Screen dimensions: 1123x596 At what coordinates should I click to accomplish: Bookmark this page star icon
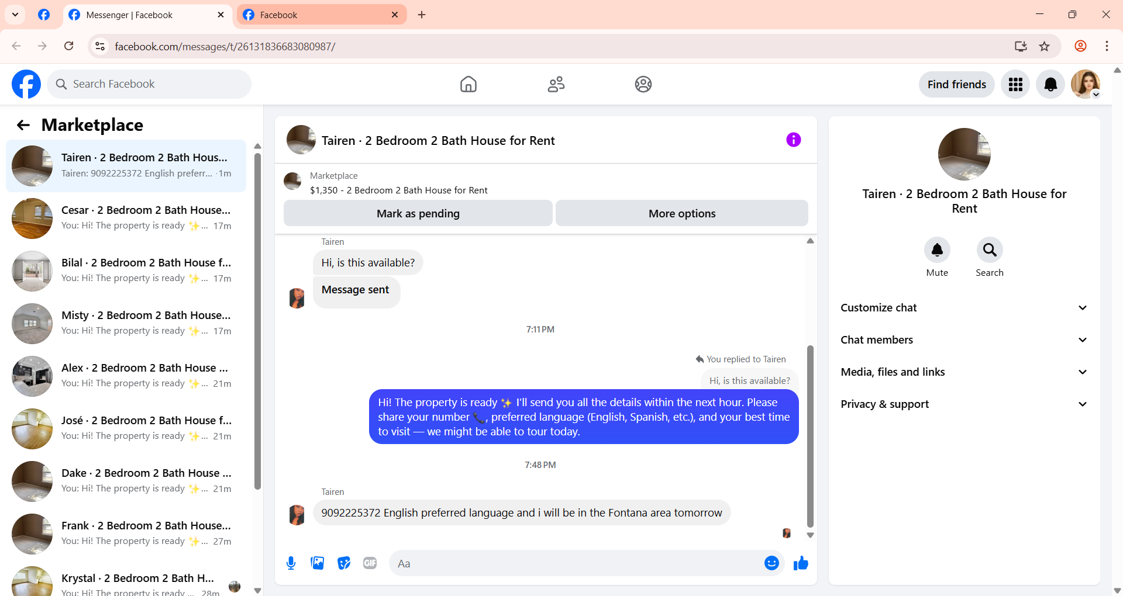(x=1045, y=46)
